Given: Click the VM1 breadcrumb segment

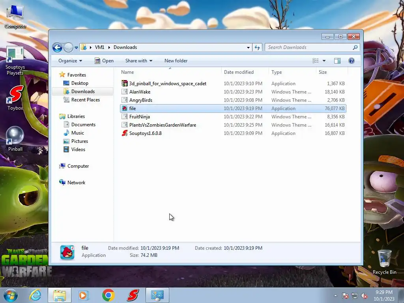Looking at the screenshot, I should tap(99, 47).
